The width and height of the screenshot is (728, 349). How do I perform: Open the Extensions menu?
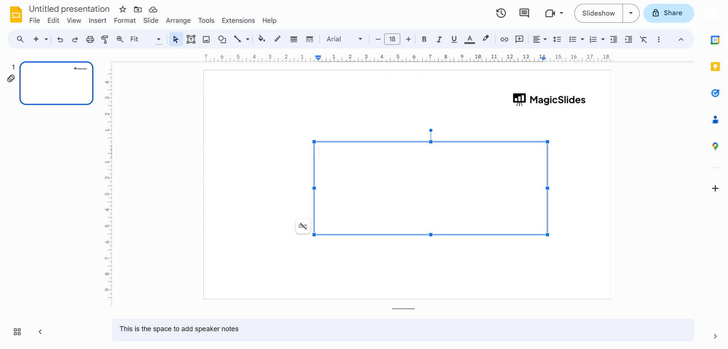pyautogui.click(x=238, y=20)
